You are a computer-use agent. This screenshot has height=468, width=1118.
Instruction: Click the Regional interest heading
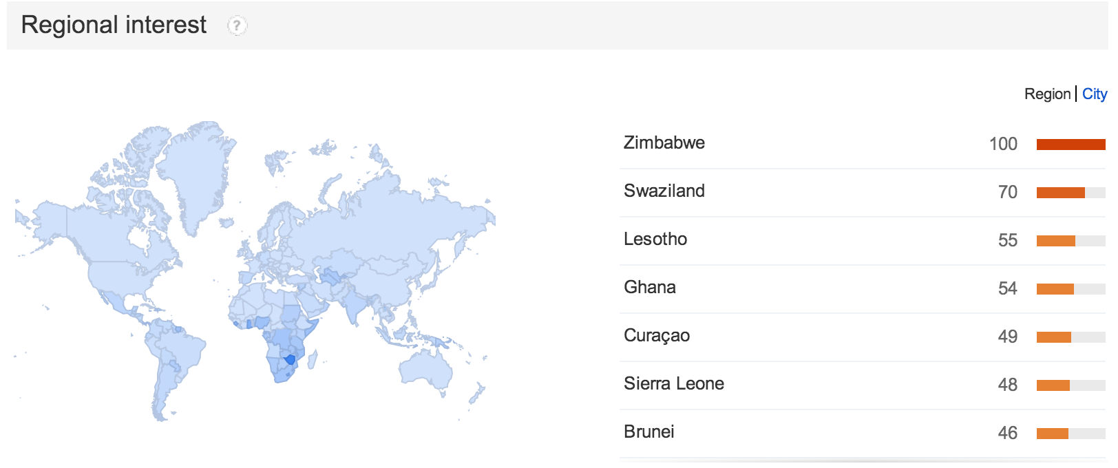[x=114, y=25]
